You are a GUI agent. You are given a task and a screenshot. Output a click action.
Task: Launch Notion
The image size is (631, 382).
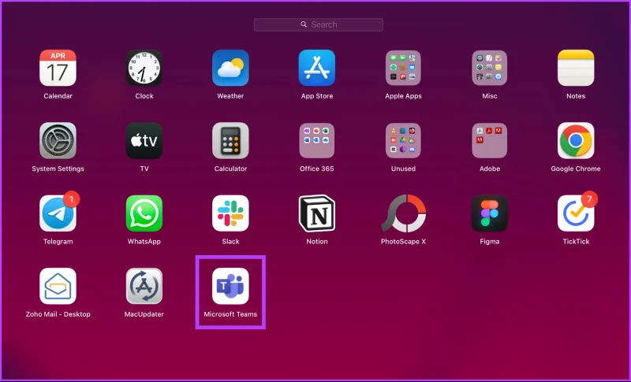(317, 213)
